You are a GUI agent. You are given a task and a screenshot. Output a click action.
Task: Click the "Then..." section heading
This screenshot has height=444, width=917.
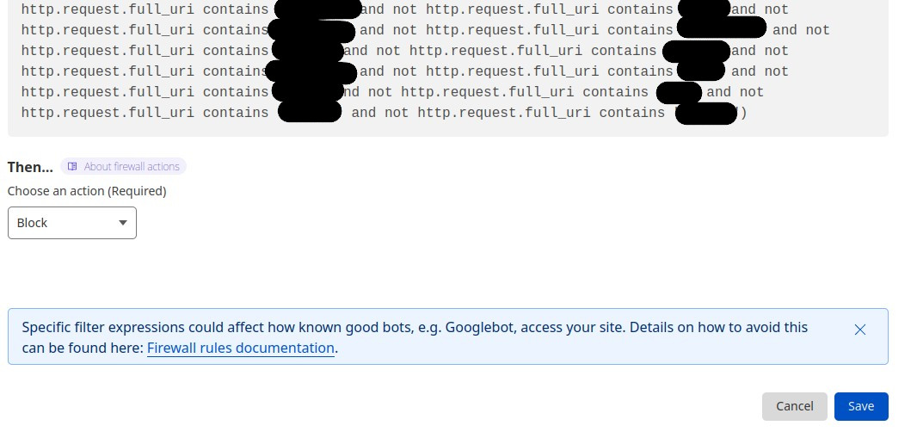pos(30,167)
